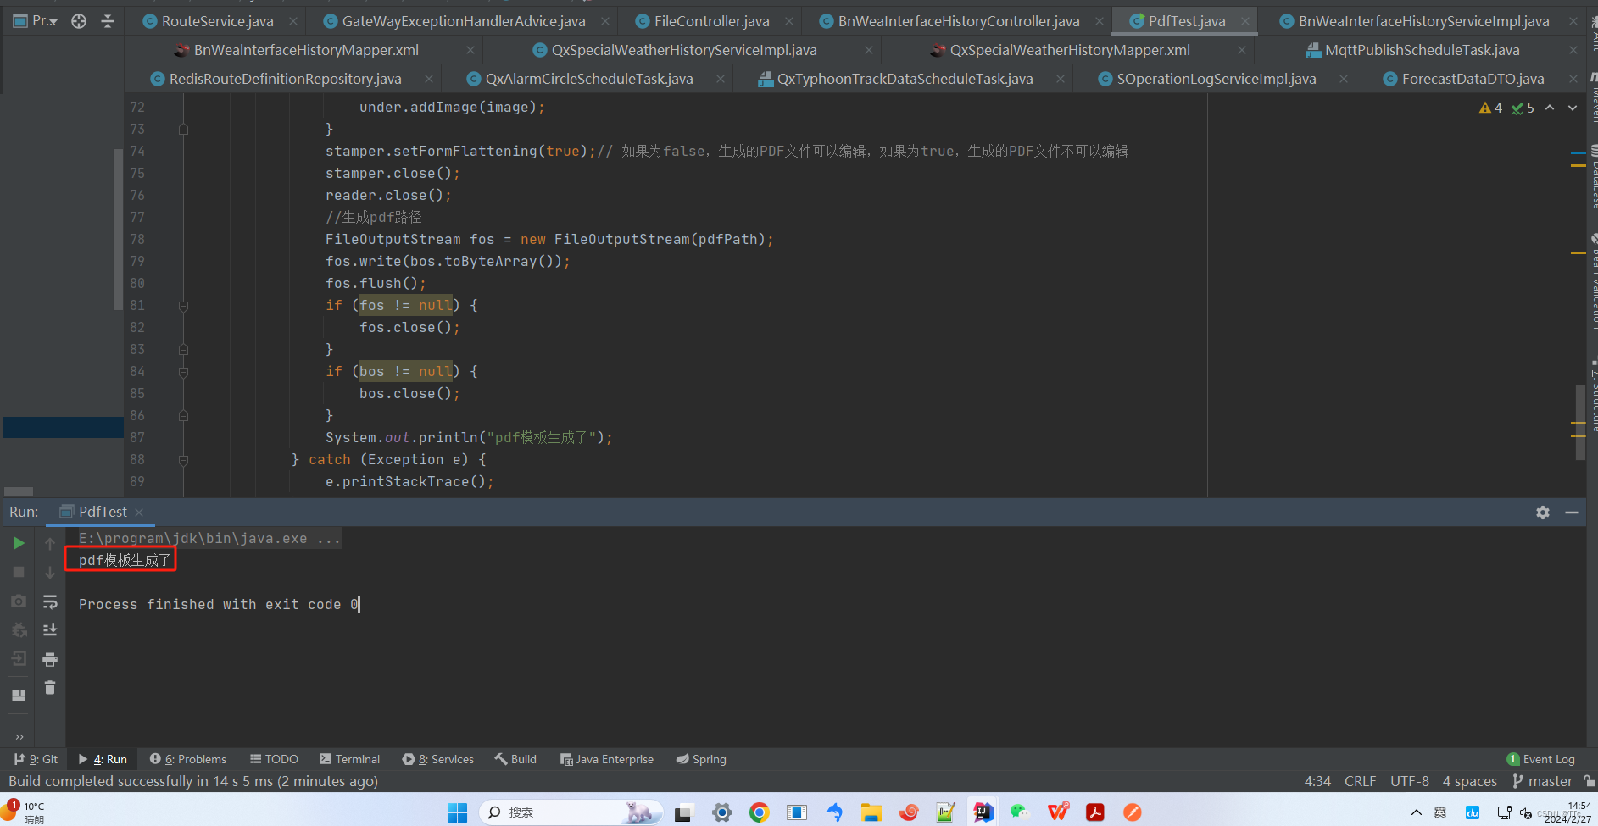Image resolution: width=1598 pixels, height=826 pixels.
Task: Jump to the next warning in PdfTest.java
Action: click(x=1573, y=108)
